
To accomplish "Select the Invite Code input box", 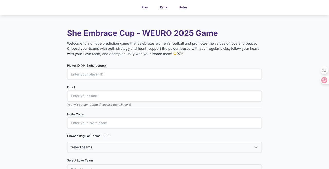I will point(164,123).
